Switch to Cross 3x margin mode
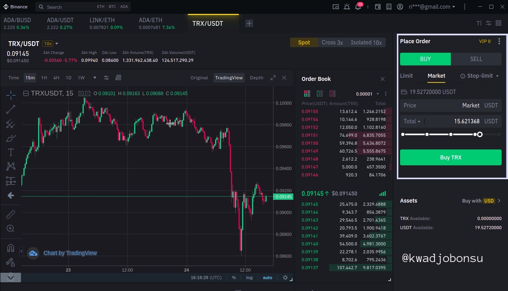The width and height of the screenshot is (508, 291). (x=332, y=42)
